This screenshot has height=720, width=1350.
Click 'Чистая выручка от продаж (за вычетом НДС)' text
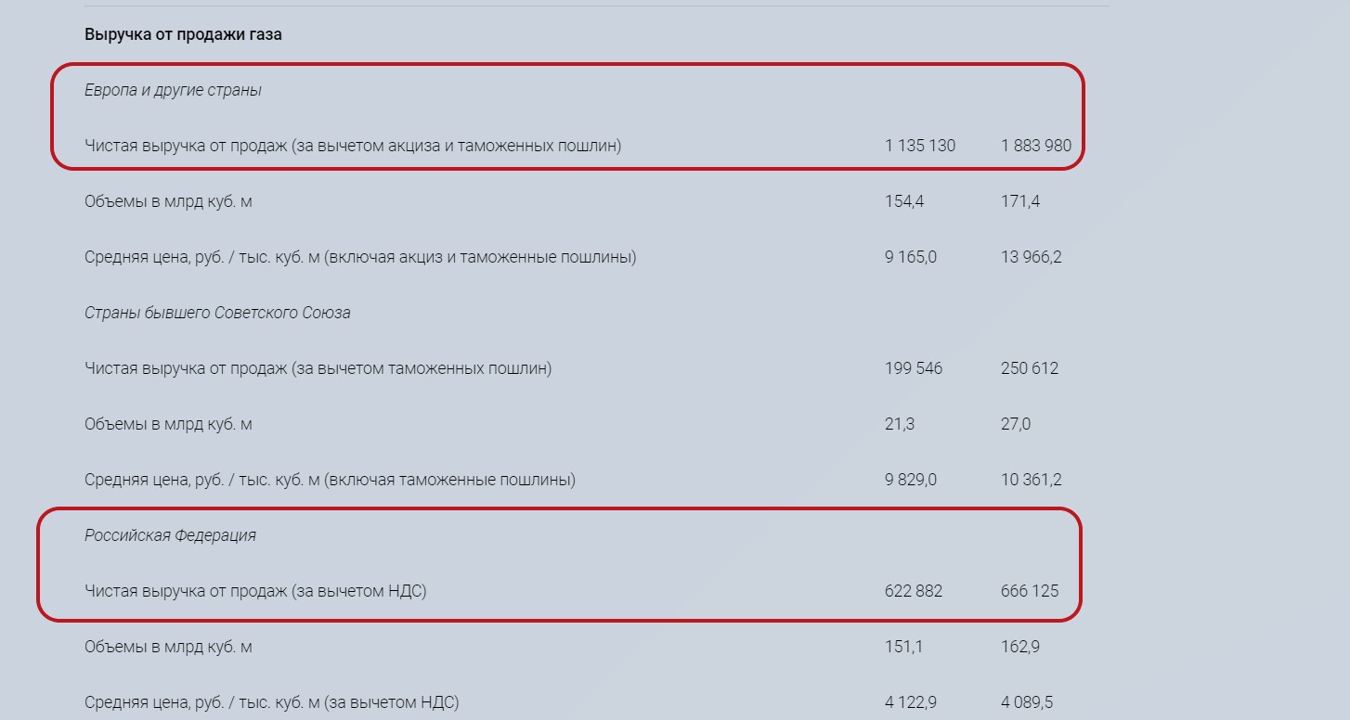[x=255, y=591]
